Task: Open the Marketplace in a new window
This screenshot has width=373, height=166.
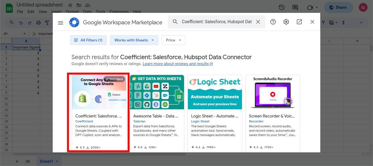Action: point(299,22)
